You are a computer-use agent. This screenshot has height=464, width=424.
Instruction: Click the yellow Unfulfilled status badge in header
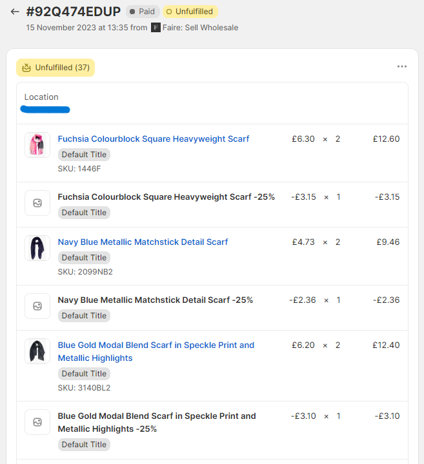[x=190, y=12]
